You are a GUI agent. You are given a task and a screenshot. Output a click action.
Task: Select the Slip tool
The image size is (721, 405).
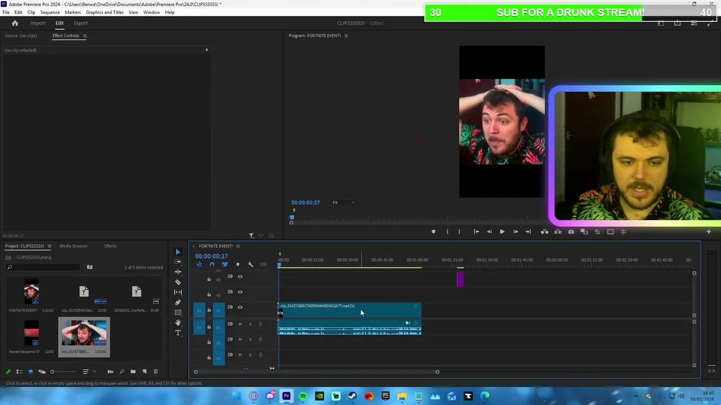coord(178,292)
